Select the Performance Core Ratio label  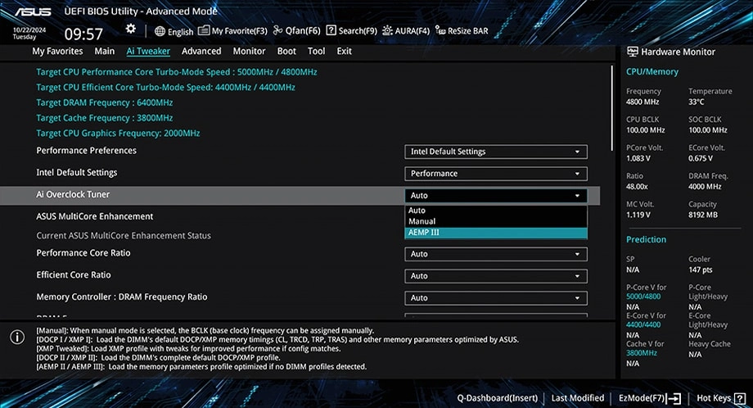[83, 253]
